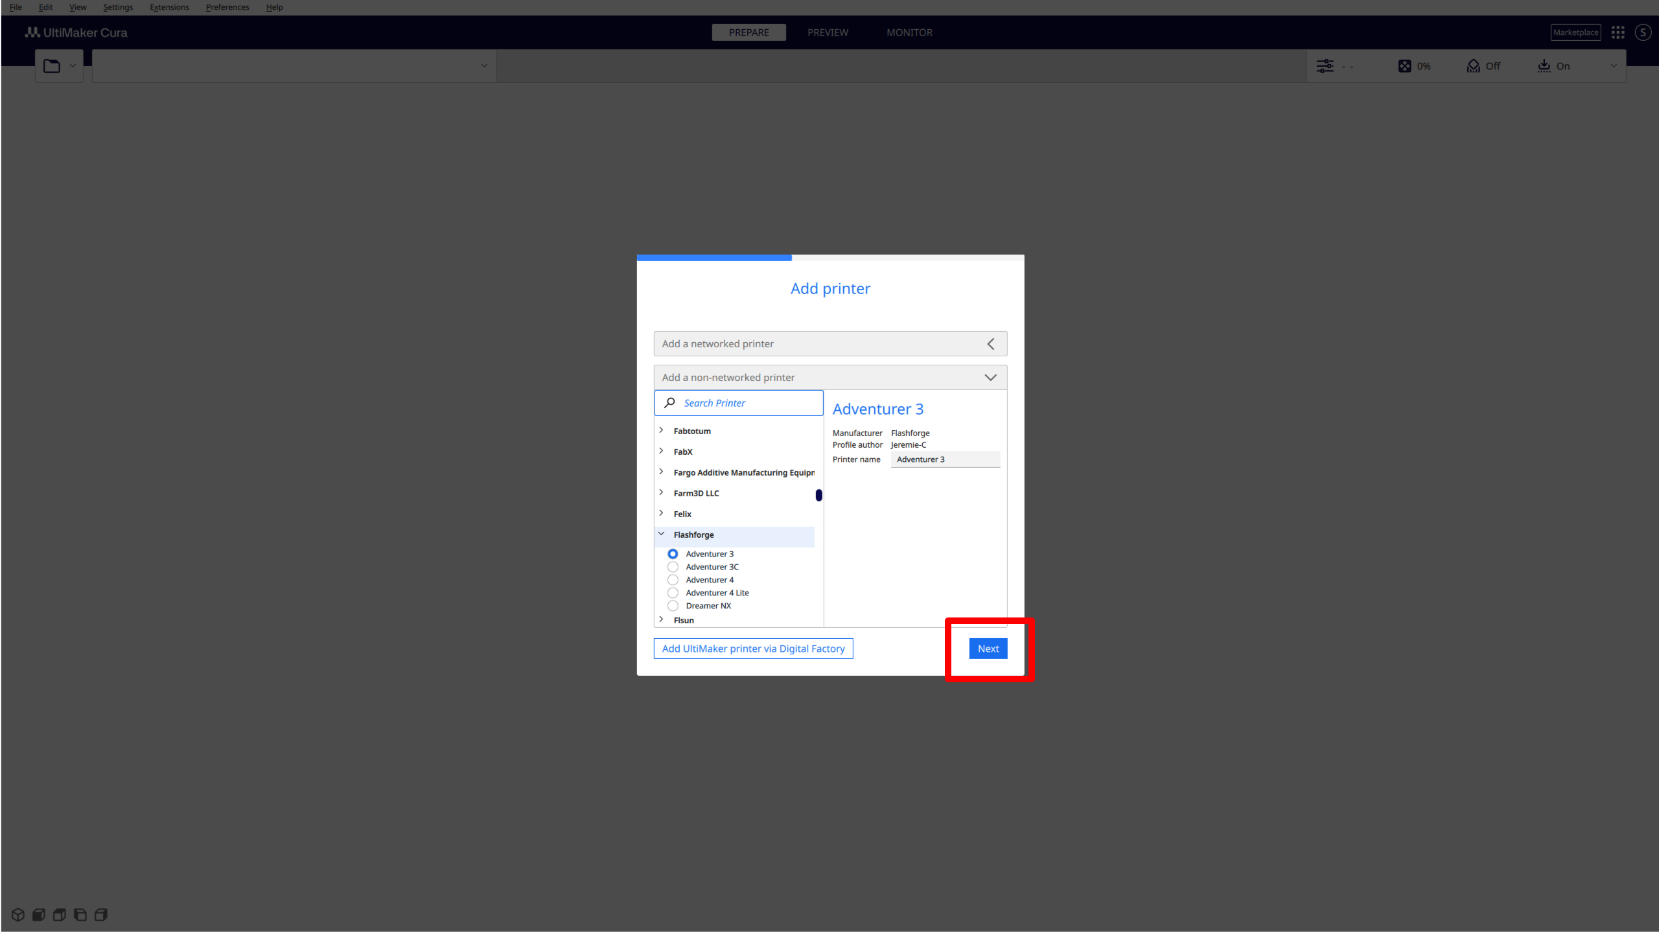This screenshot has height=933, width=1659.
Task: Open the applications grid icon in the header
Action: tap(1618, 32)
